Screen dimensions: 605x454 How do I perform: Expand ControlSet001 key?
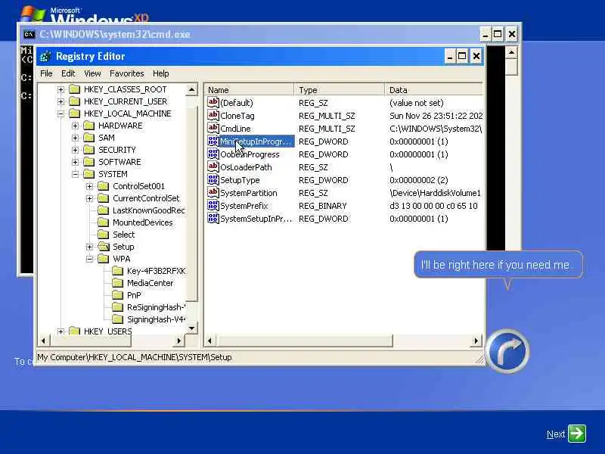89,186
